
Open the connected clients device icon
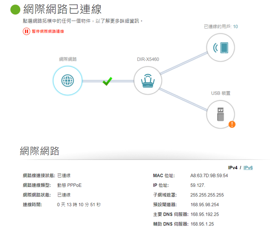click(220, 48)
